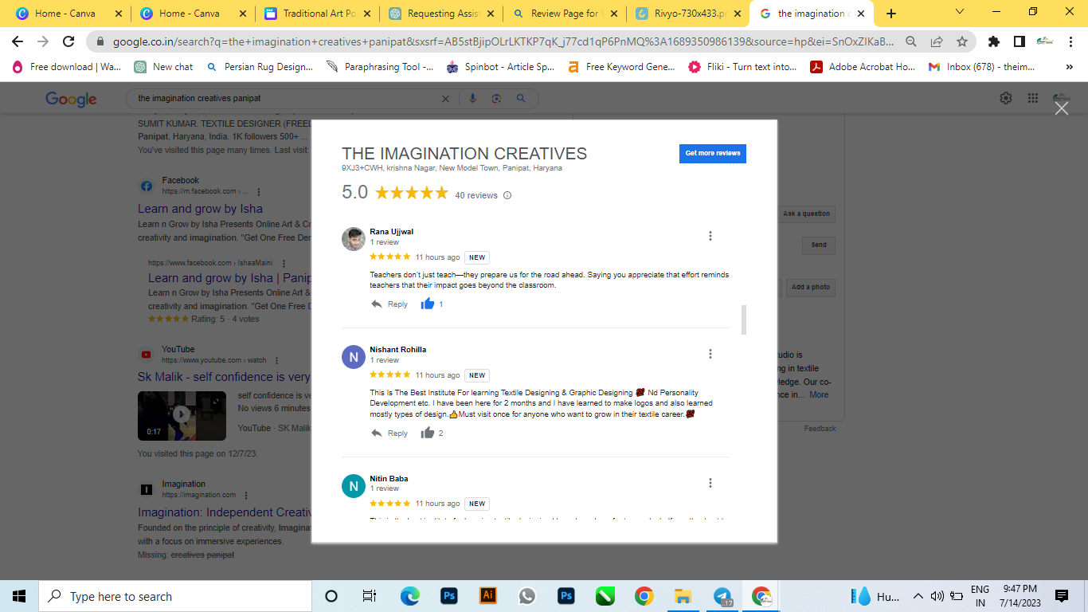Switch to Requesting Assistance tab
Viewport: 1088px width, 612px height.
click(x=443, y=14)
